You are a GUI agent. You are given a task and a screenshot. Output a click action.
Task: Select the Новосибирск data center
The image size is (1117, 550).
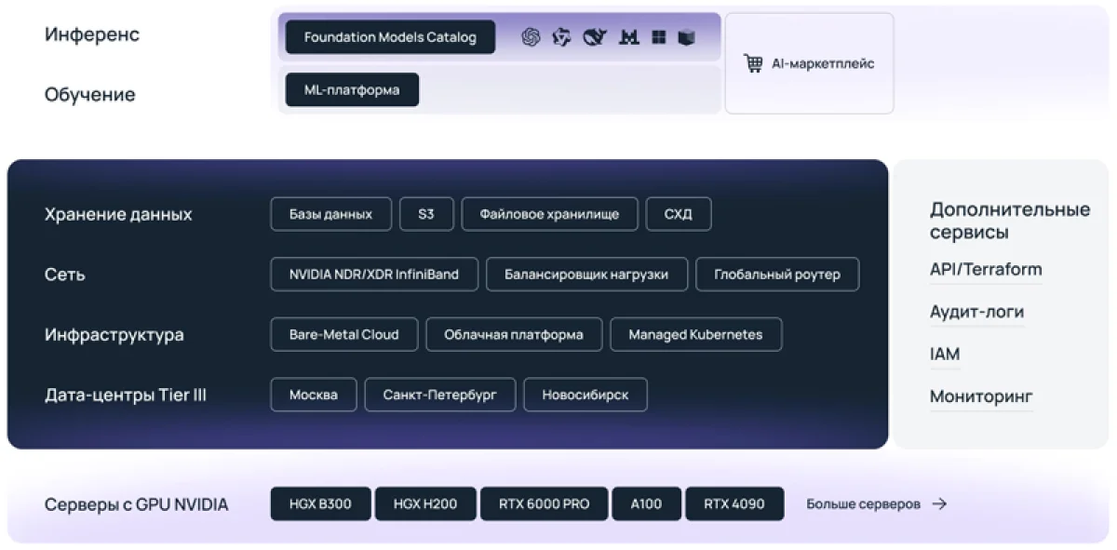585,394
